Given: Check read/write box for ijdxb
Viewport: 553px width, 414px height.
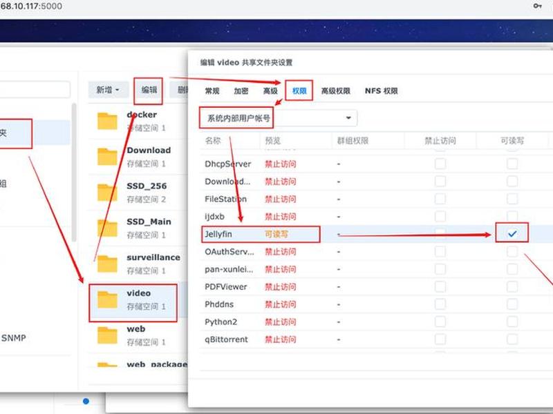Looking at the screenshot, I should pyautogui.click(x=512, y=217).
